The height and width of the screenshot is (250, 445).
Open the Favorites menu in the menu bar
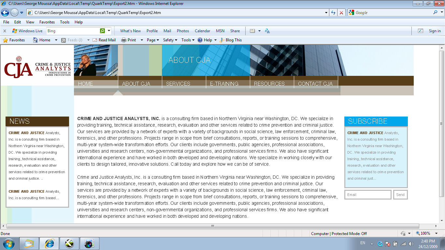(47, 22)
